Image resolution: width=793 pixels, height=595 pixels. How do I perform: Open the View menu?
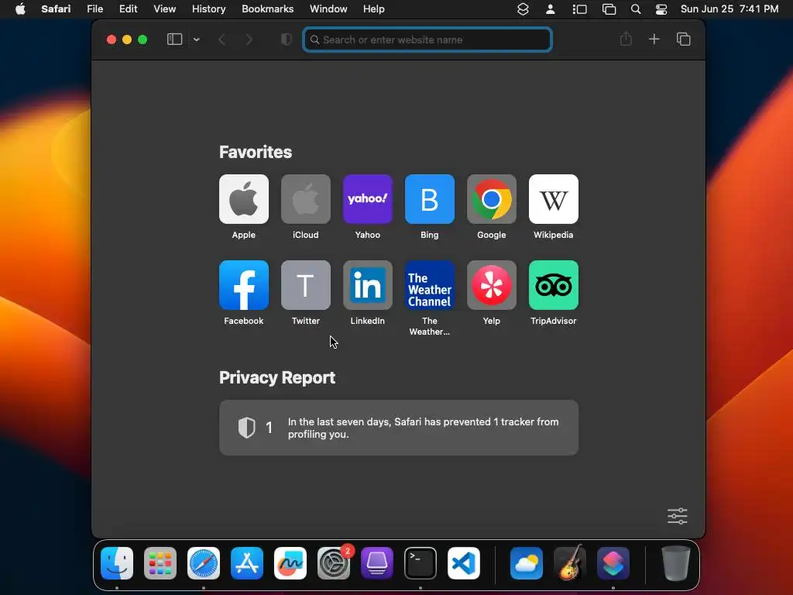[x=164, y=9]
